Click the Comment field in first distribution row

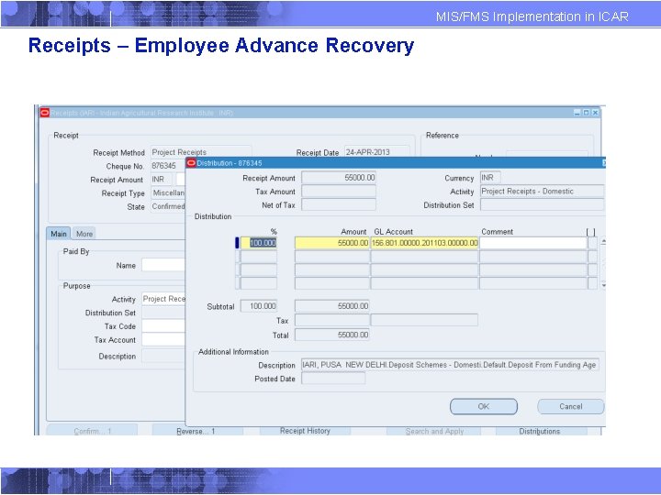click(x=532, y=243)
